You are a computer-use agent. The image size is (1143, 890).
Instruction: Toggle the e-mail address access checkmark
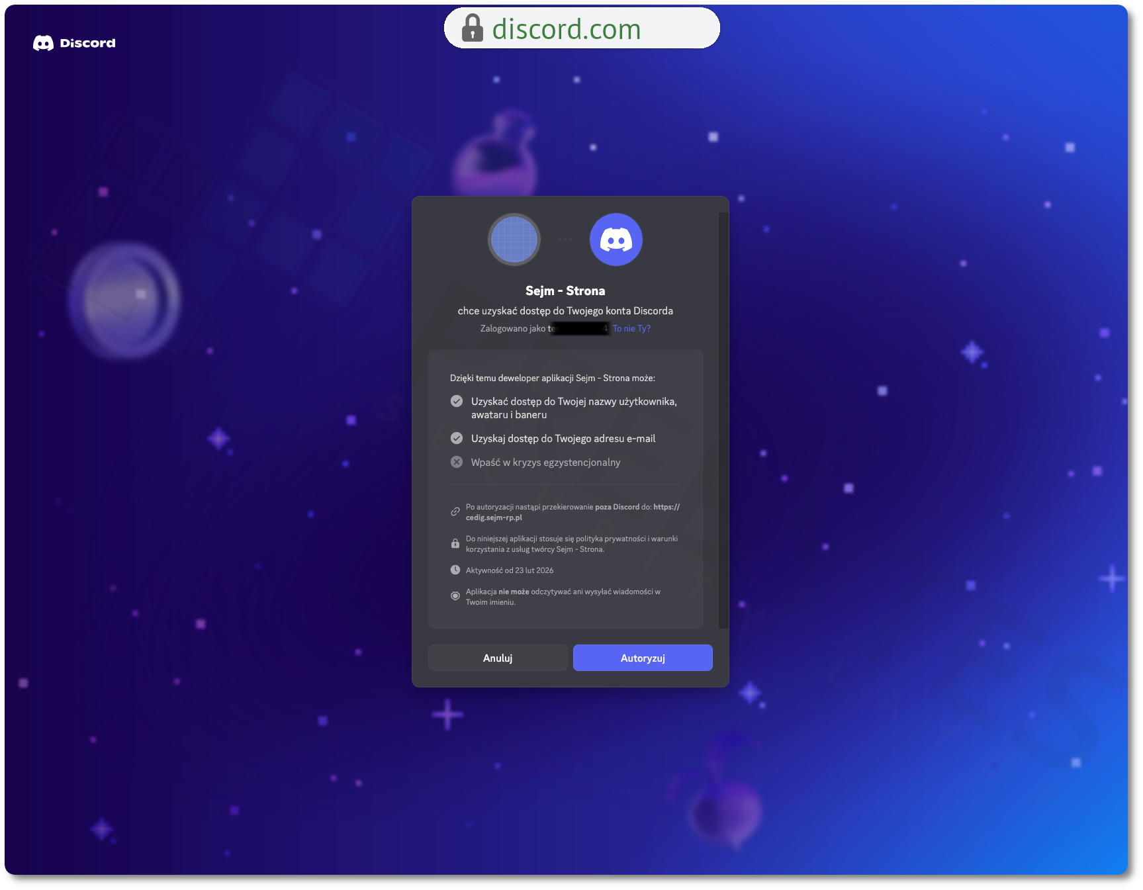456,437
